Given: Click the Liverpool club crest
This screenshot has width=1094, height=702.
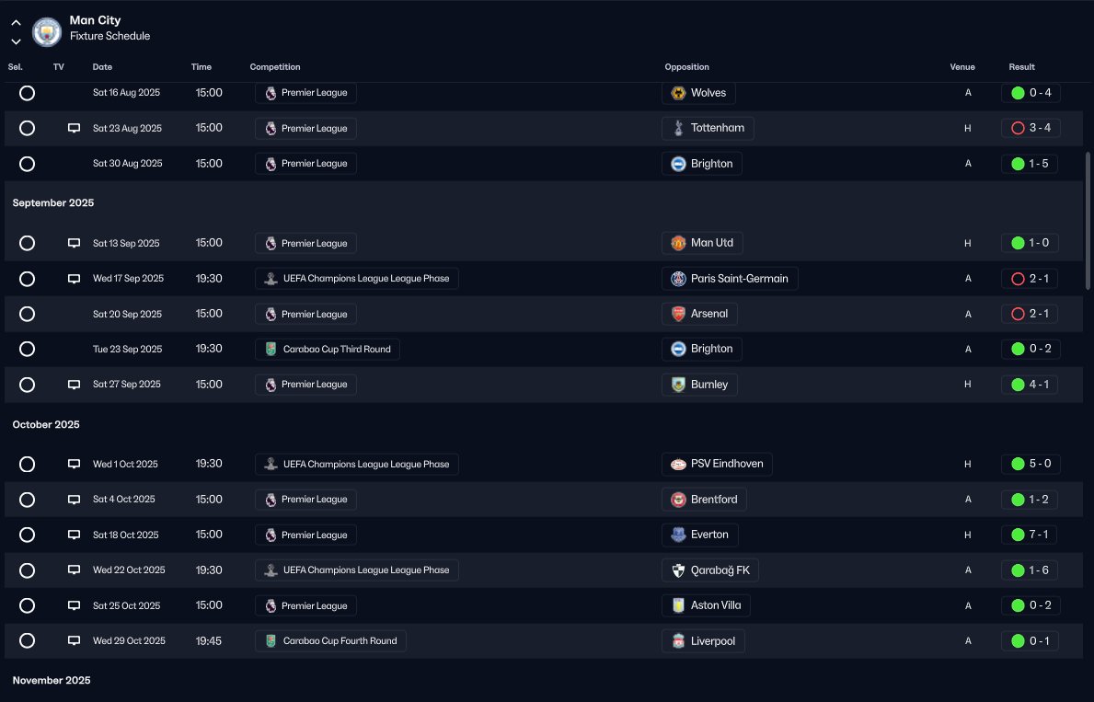Looking at the screenshot, I should (x=678, y=640).
